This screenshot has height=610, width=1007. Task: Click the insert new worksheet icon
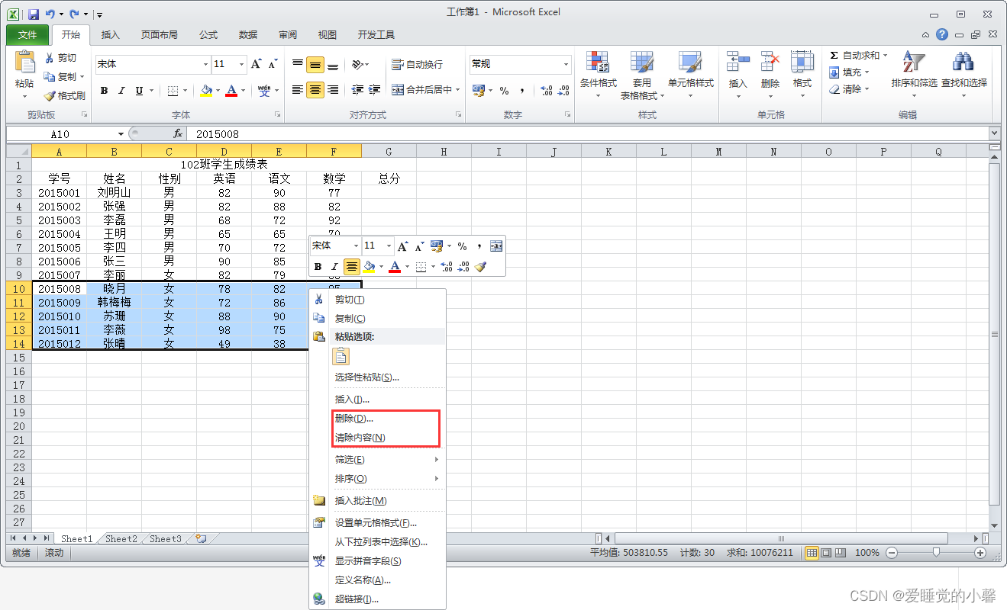tap(201, 538)
